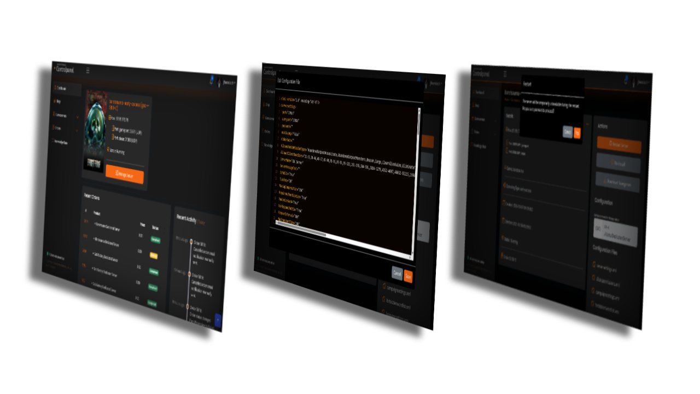Confirm Yes in the Restart dialog
700x394 pixels.
click(x=577, y=133)
